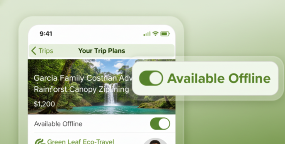Click the Trips back label

(46, 51)
